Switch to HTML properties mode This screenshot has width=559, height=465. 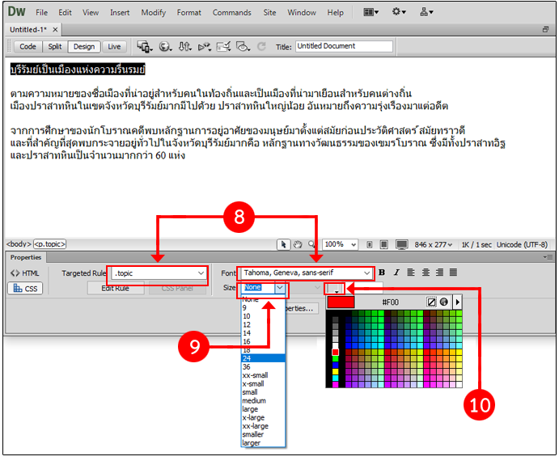click(x=26, y=273)
